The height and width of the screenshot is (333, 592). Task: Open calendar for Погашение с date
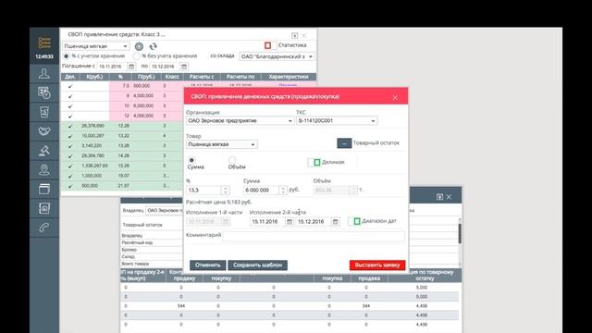pyautogui.click(x=131, y=67)
